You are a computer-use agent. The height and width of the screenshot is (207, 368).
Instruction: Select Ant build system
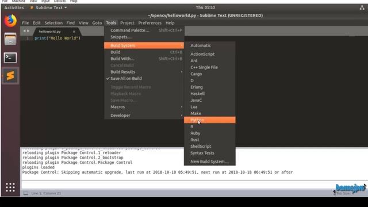[x=209, y=60]
